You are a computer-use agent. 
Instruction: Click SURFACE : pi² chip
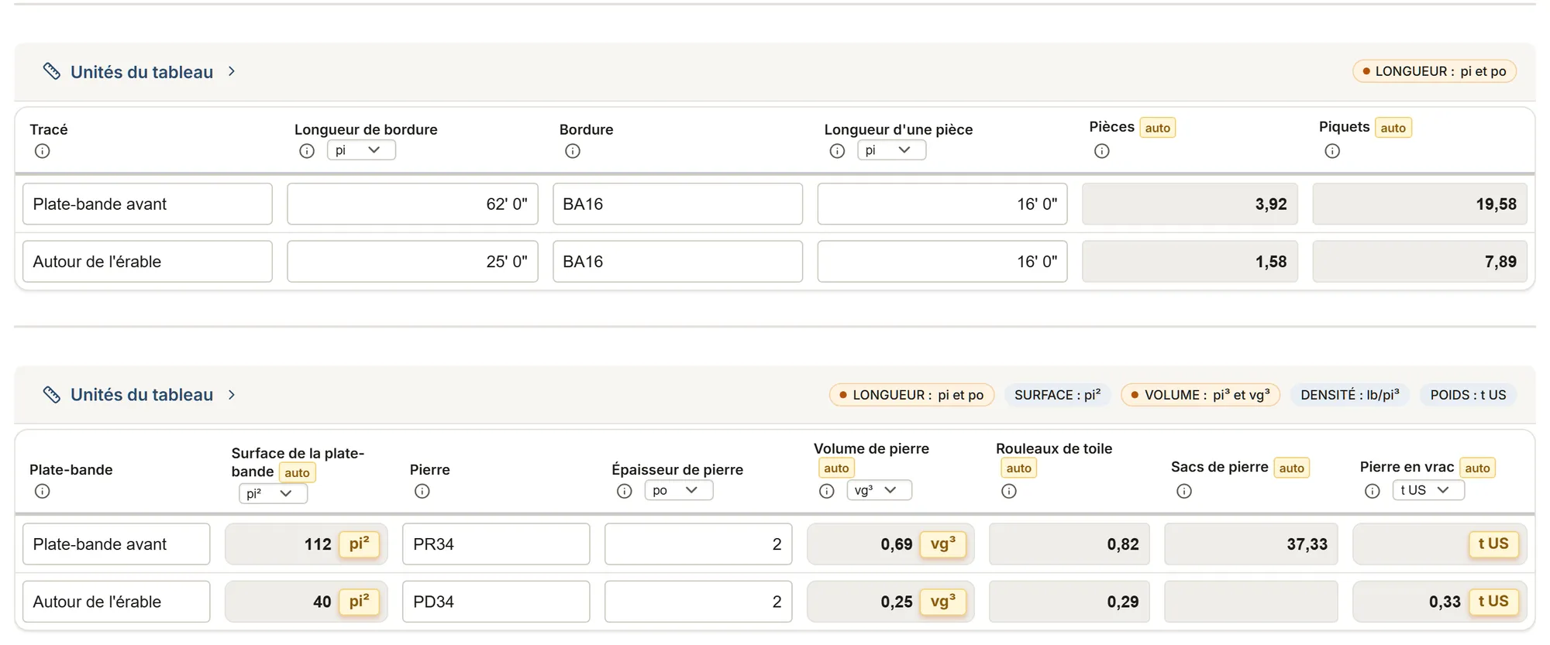(x=1057, y=395)
